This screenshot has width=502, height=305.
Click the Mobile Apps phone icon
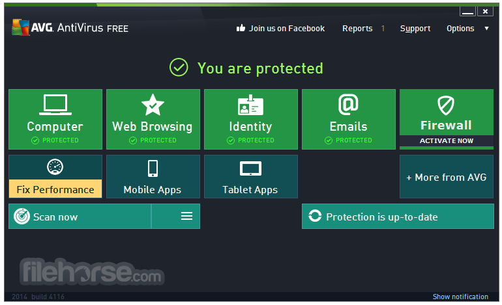(x=153, y=168)
